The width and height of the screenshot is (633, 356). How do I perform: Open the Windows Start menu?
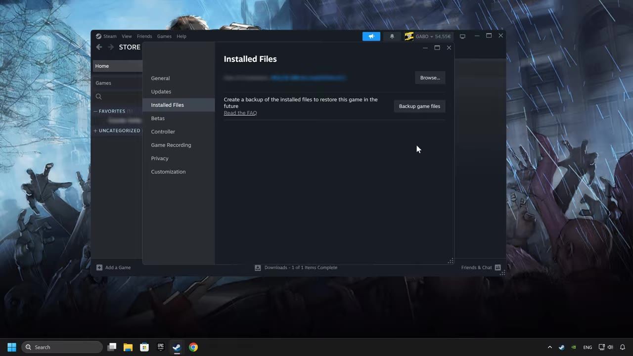(12, 347)
